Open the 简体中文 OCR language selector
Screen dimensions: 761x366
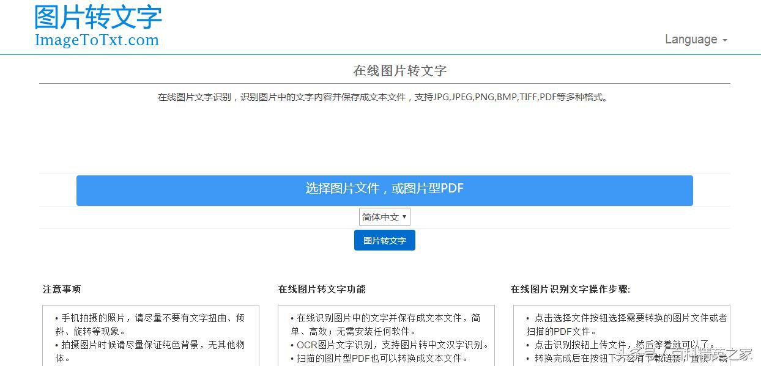coord(384,217)
